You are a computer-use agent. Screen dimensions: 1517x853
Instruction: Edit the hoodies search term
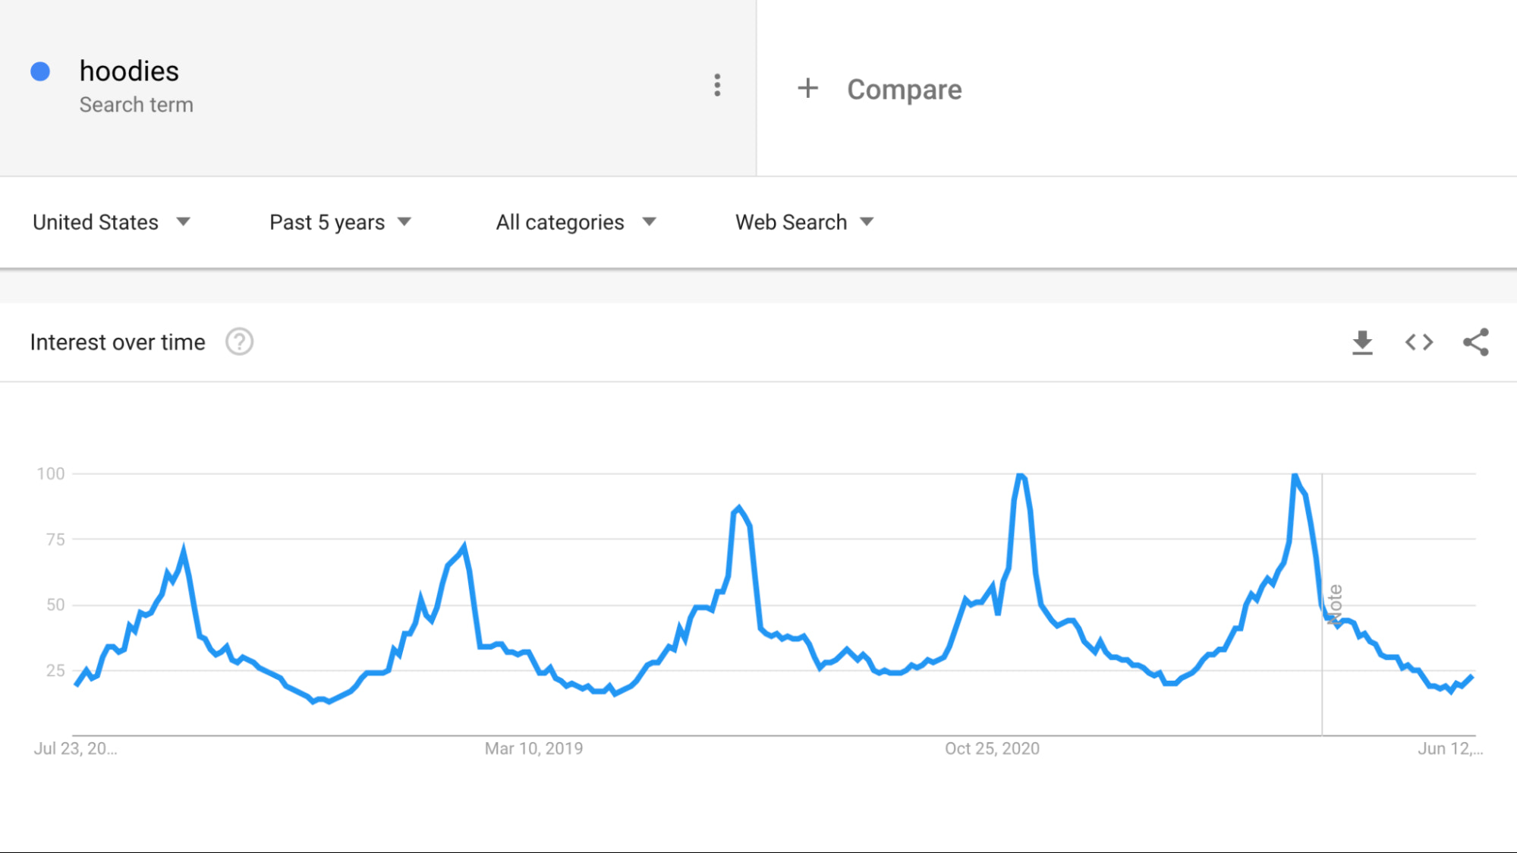click(x=129, y=71)
